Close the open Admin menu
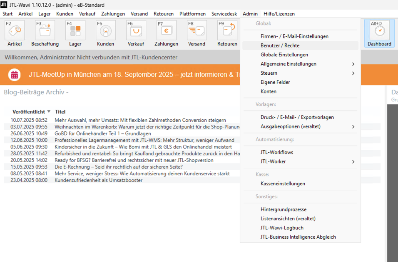Image resolution: width=398 pixels, height=262 pixels. click(x=250, y=14)
